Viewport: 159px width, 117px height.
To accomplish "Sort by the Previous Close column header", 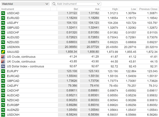I will coord(148,9).
